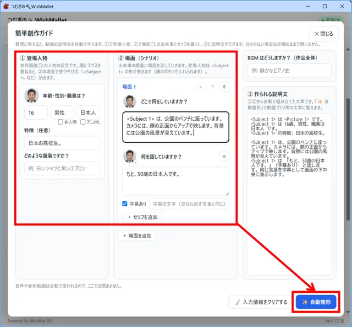Screen dimensions: 352x327
Task: Click the Ver1.12.38 version text
Action: coord(335,321)
